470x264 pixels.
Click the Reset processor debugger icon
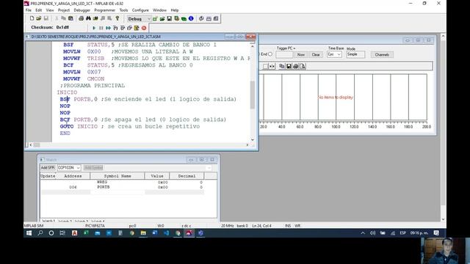point(137,28)
